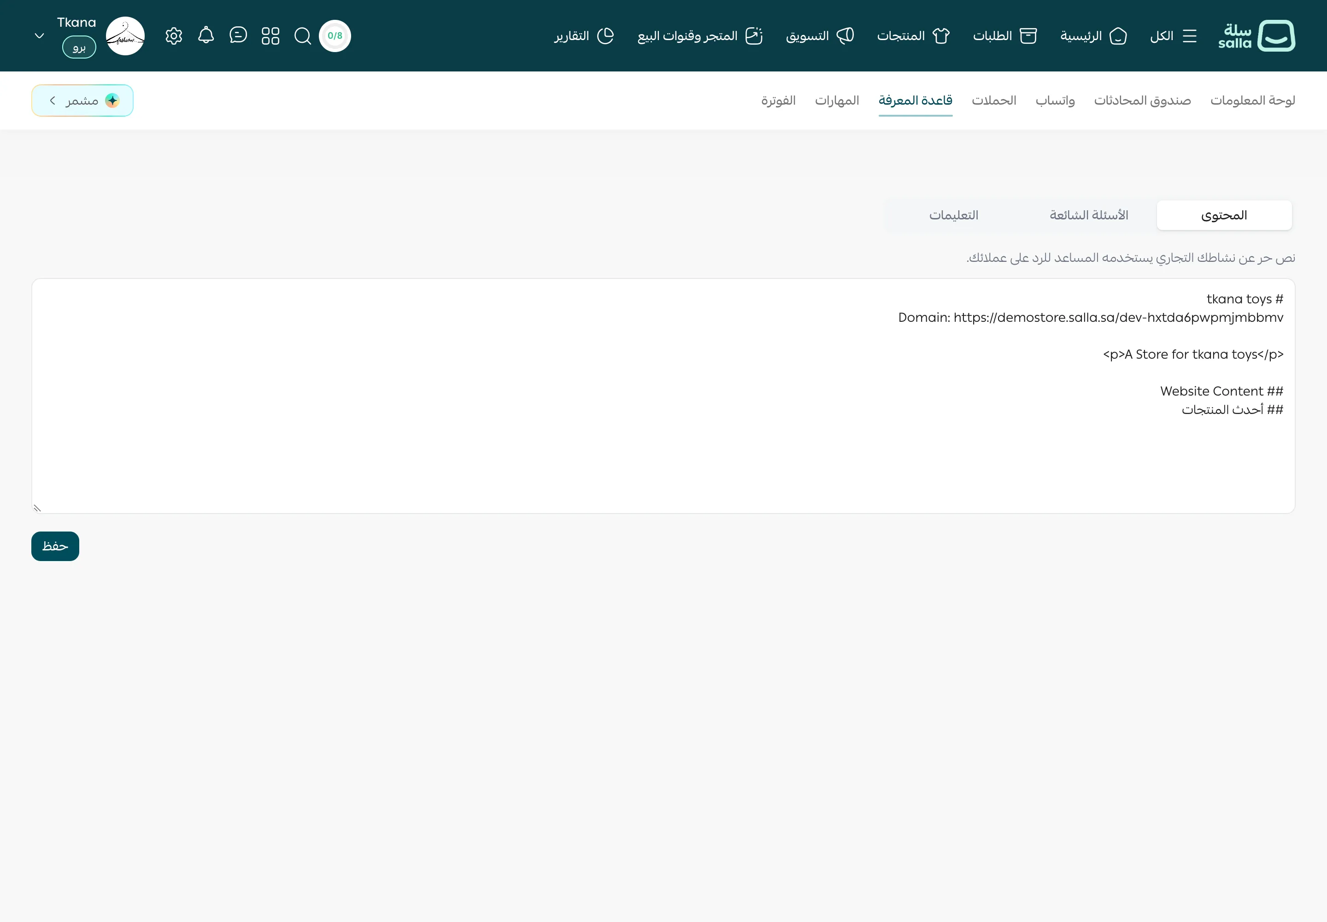Screen dimensions: 1327x922
Task: Click the '## أحدث المنتجات' line
Action: (1232, 409)
